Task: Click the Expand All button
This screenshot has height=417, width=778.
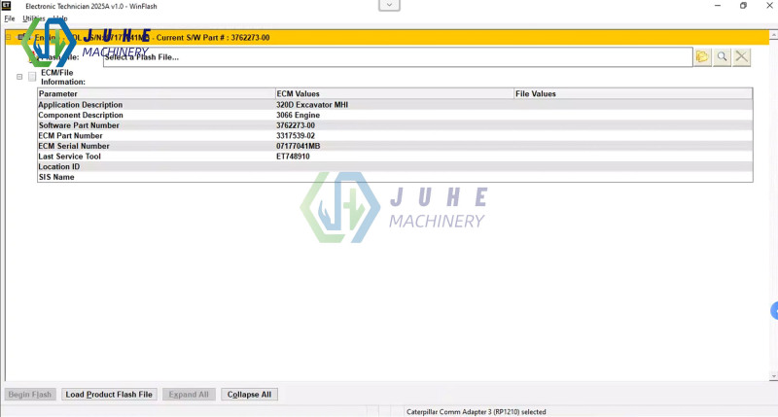Action: tap(189, 395)
